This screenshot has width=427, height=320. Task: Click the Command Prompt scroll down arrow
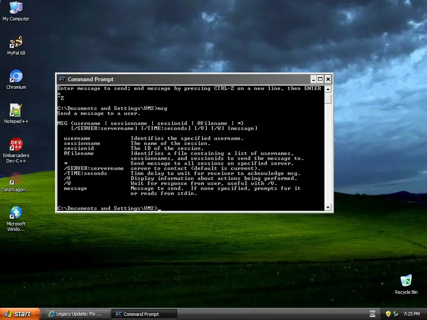pos(328,207)
